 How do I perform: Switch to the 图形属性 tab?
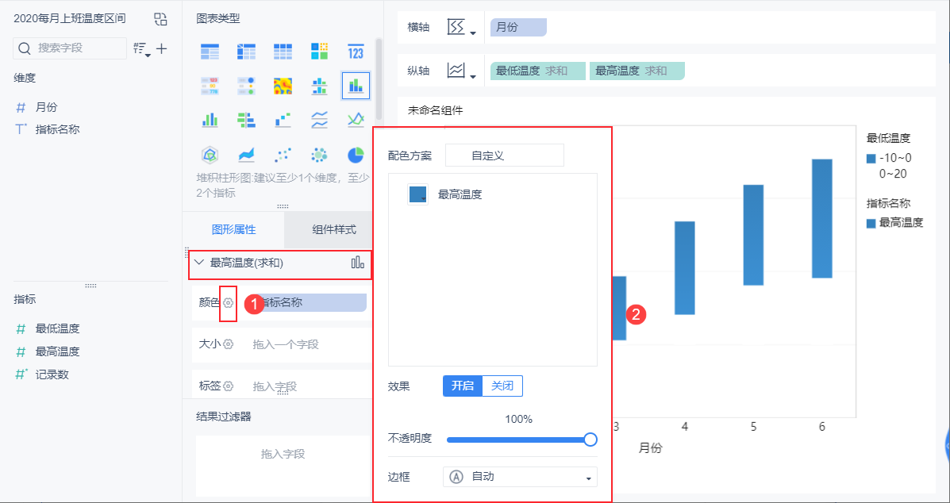click(x=233, y=229)
